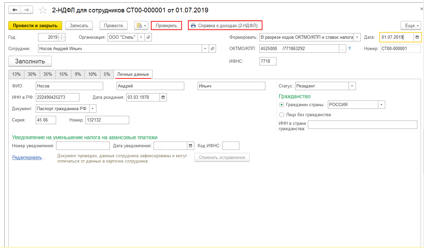The image size is (424, 248).
Task: Switch to the 13% tab
Action: [16, 74]
